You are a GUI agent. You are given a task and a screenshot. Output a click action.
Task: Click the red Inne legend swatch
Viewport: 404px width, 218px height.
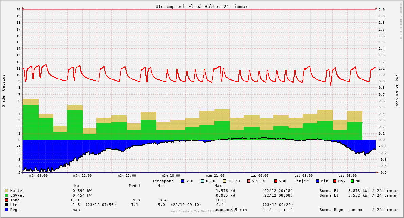point(6,200)
